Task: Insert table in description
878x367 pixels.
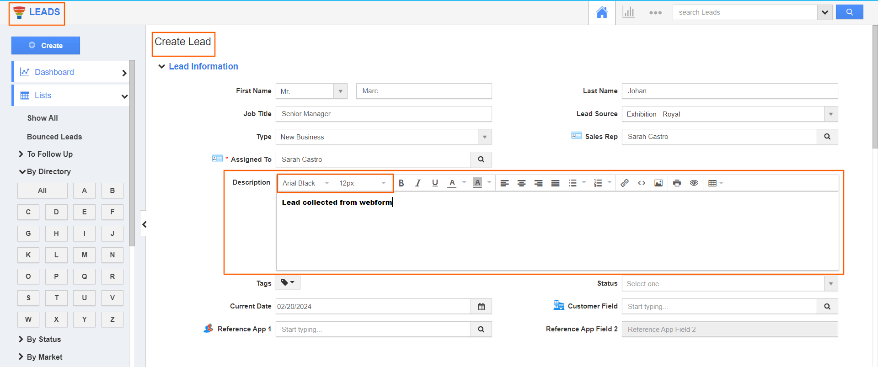Action: point(712,183)
